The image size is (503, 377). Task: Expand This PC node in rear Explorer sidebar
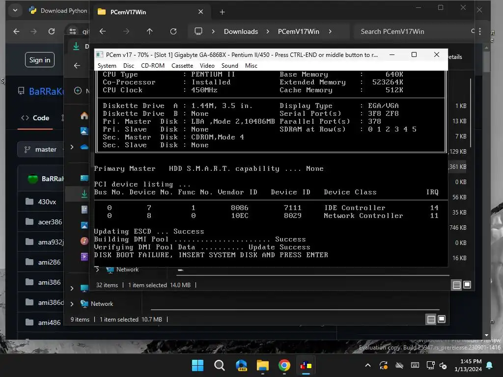point(72,288)
